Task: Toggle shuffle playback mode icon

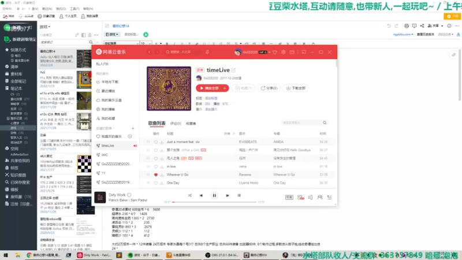Action: pos(190,195)
